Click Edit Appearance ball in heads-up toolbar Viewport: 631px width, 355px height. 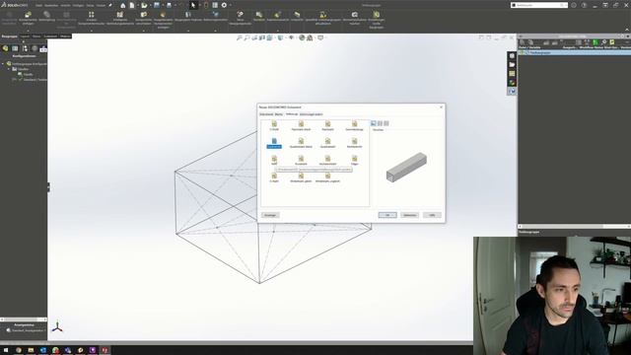[x=302, y=37]
